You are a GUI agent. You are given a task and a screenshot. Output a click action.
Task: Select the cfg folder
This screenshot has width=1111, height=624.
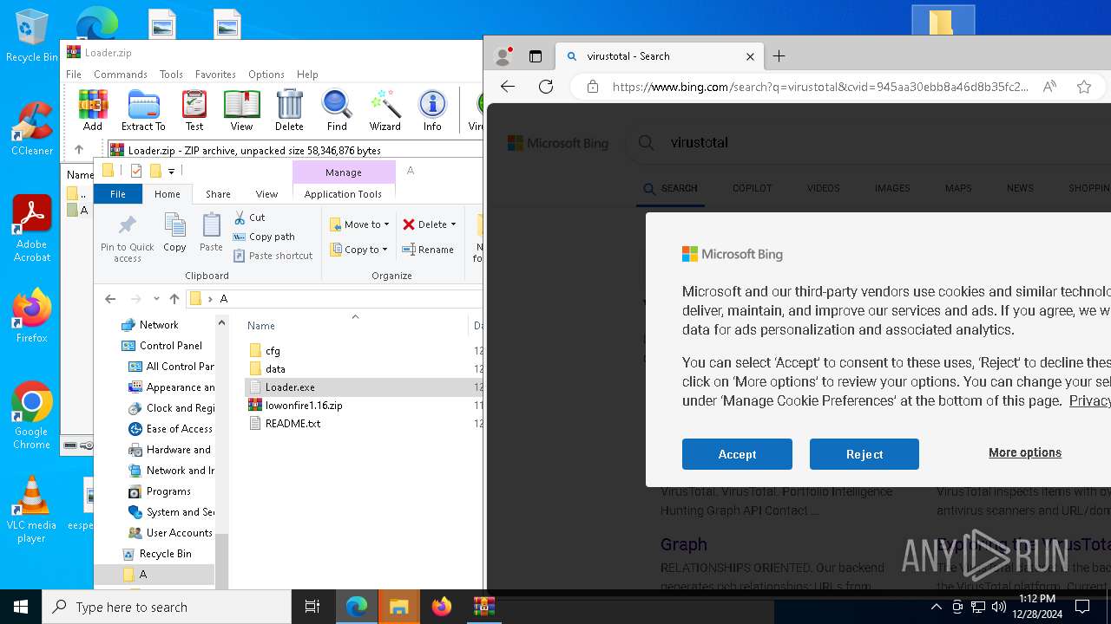273,351
